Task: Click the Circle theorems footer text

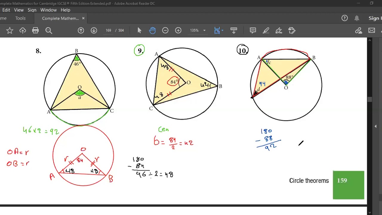Action: pos(309,181)
